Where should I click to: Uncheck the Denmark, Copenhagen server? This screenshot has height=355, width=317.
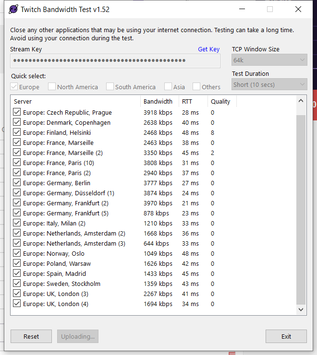17,122
